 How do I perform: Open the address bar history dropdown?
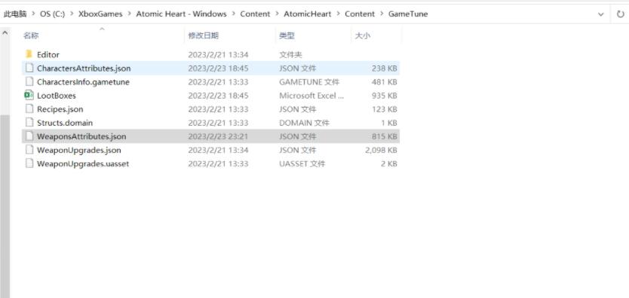click(600, 14)
